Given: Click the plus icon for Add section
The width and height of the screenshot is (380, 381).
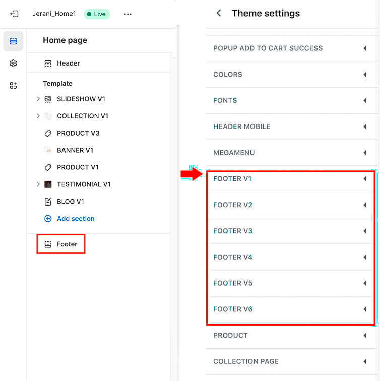Looking at the screenshot, I should pyautogui.click(x=48, y=218).
